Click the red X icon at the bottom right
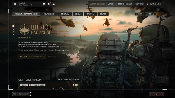The image size is (175, 98). 157,94
